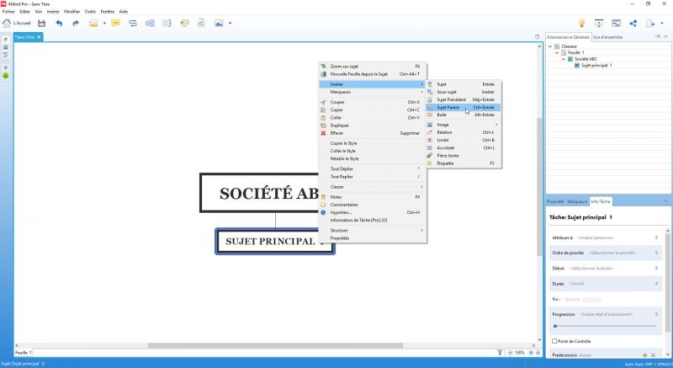The width and height of the screenshot is (673, 368).
Task: Select Sujet principal 1 in outline tree
Action: tap(596, 66)
